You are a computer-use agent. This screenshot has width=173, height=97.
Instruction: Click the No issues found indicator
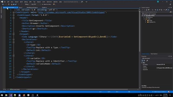[15, 89]
